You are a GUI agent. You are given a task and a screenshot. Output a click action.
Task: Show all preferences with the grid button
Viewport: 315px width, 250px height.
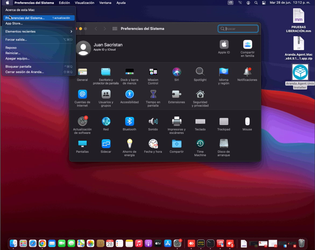pyautogui.click(x=115, y=29)
